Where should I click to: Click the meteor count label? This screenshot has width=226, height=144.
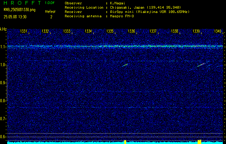(x=50, y=12)
